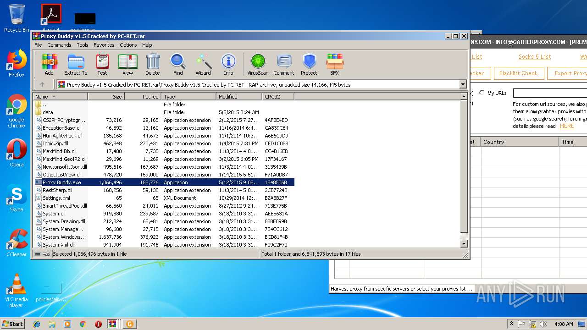Screen dimensions: 587x330
Task: Open CCleaner desktop shortcut
Action: pyautogui.click(x=17, y=243)
